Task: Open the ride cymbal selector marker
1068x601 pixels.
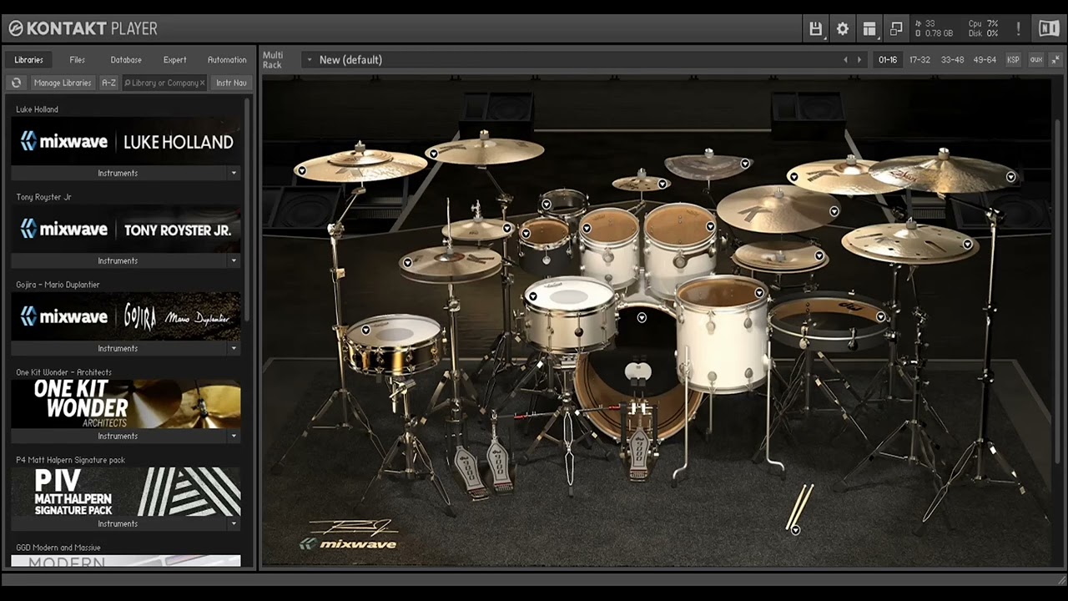Action: coord(834,211)
